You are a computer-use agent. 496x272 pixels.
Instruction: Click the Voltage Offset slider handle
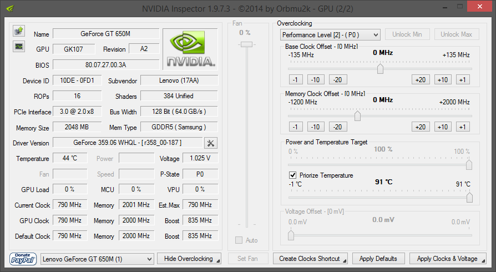coord(291,235)
